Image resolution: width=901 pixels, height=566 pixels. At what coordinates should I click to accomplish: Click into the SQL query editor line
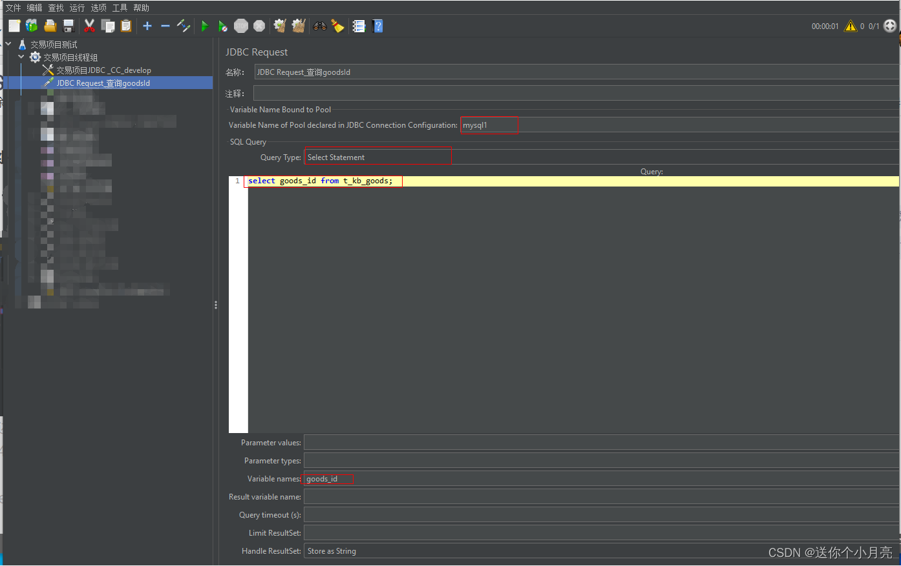point(573,181)
